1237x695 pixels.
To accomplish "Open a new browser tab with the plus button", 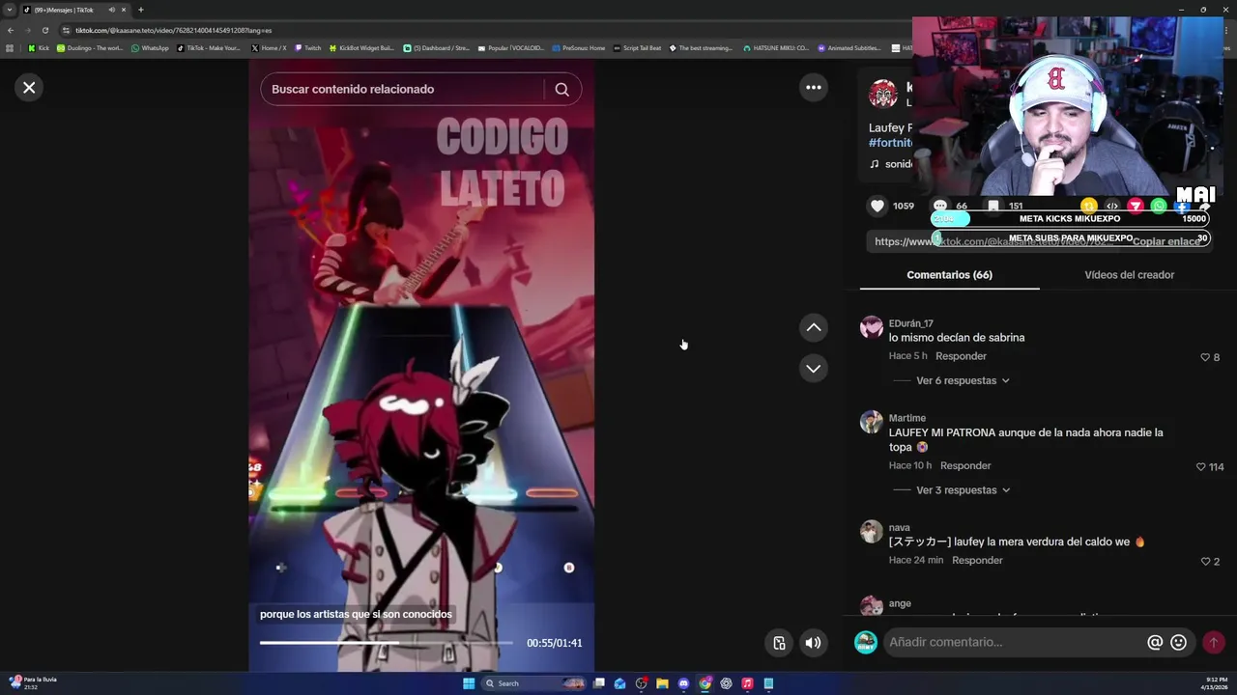I will tap(140, 10).
